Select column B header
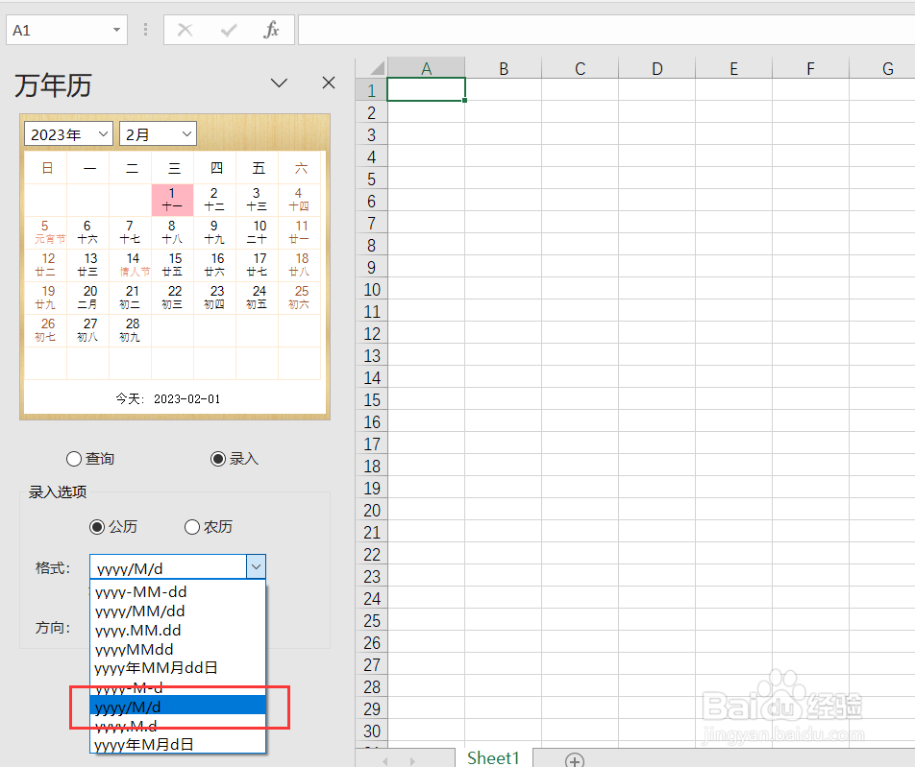The image size is (915, 767). [503, 68]
